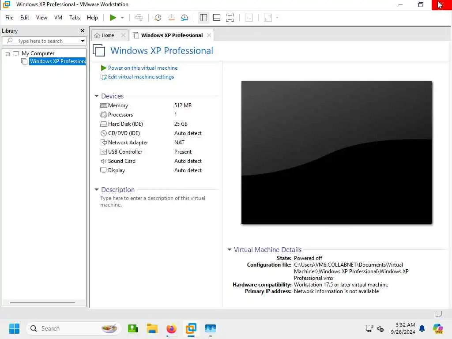
Task: Click the 512 MB memory value
Action: pyautogui.click(x=183, y=105)
